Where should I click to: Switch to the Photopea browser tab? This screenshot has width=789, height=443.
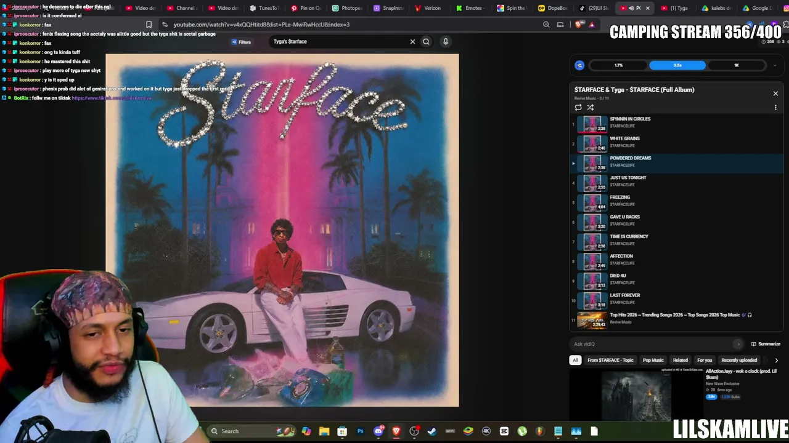coord(347,8)
